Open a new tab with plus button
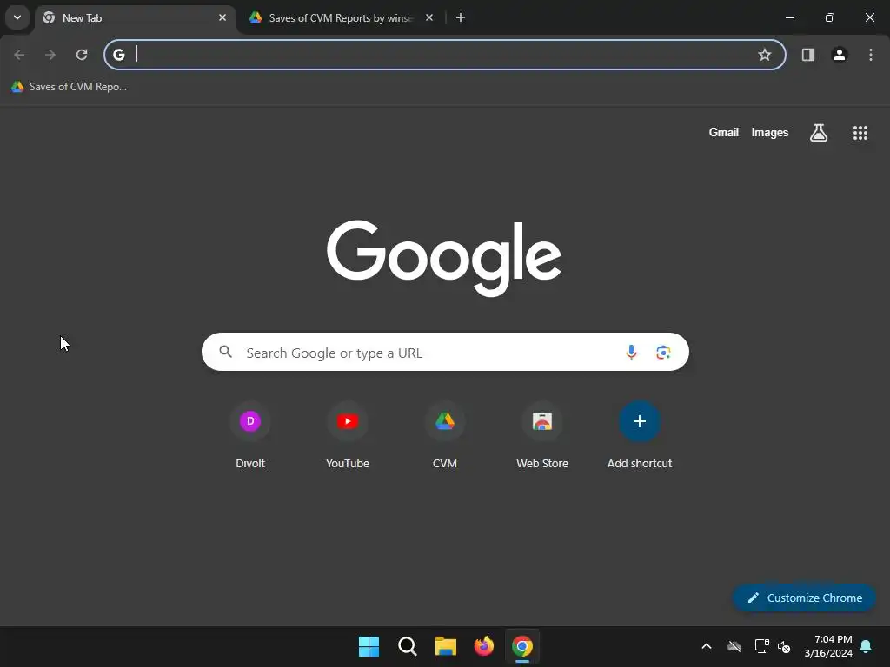Screen dimensions: 890x667 (x=461, y=17)
